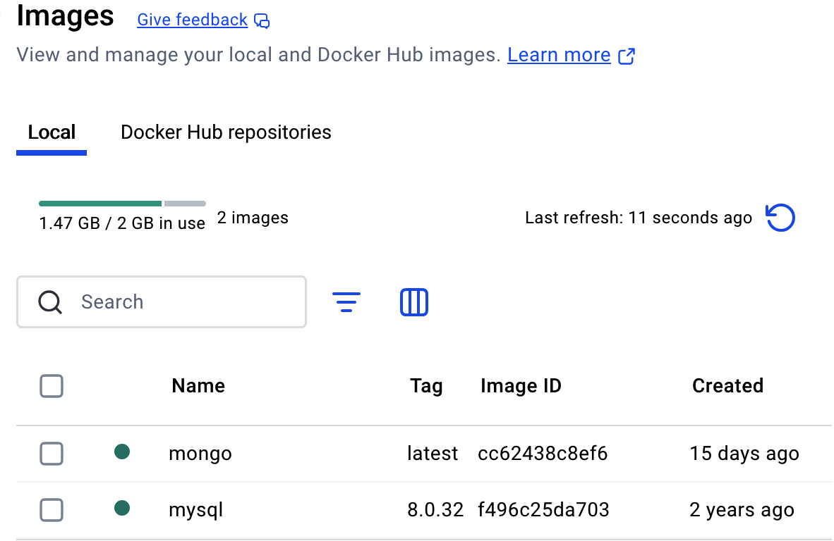Viewport: 834px width, 541px height.
Task: Click the green status dot for mysql
Action: click(x=122, y=508)
